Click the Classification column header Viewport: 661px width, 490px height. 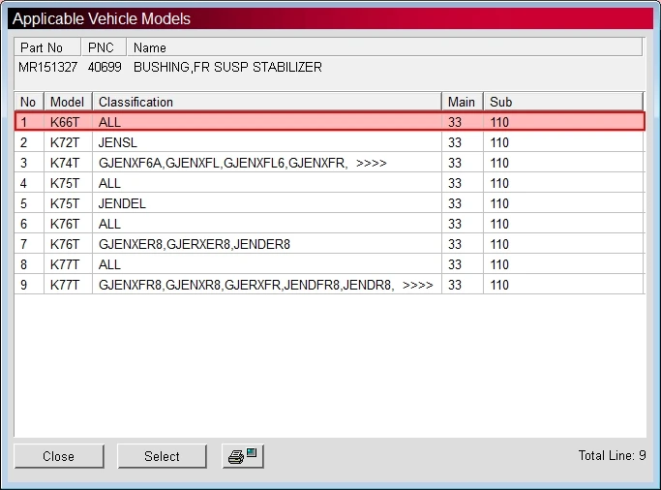[267, 102]
